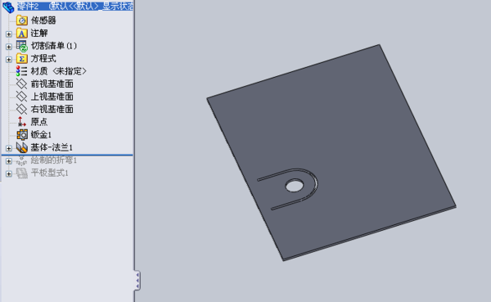Select the 注解 tree label
This screenshot has width=491, height=302.
tap(39, 34)
